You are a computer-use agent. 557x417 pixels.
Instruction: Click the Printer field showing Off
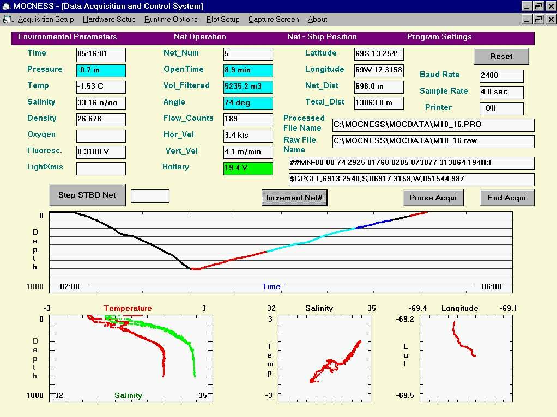pyautogui.click(x=501, y=108)
